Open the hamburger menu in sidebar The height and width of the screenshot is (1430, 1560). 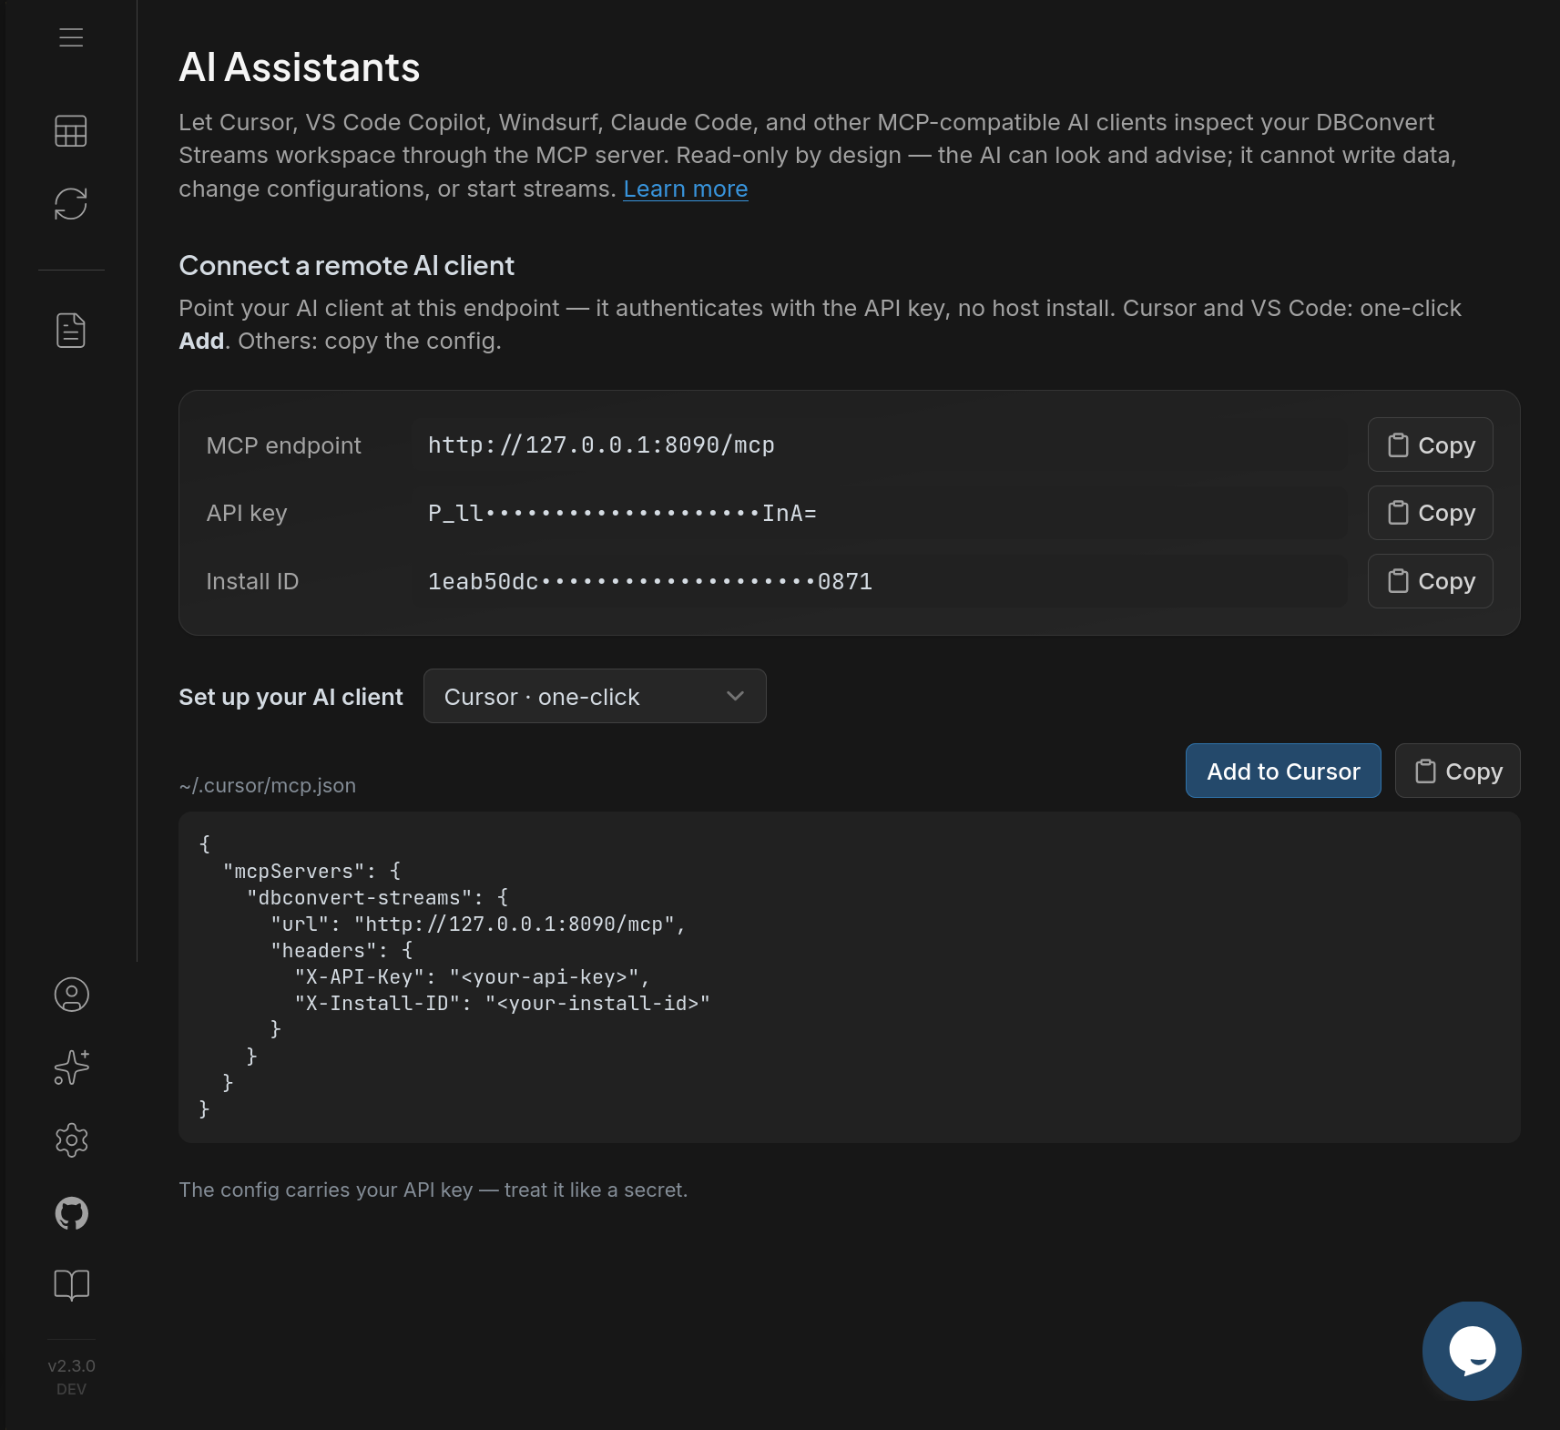pyautogui.click(x=71, y=37)
